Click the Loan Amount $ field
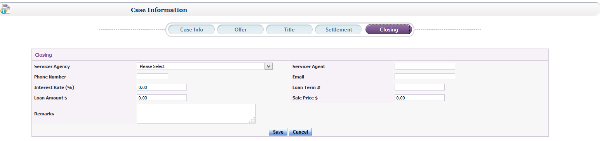602x141 pixels. pos(162,97)
